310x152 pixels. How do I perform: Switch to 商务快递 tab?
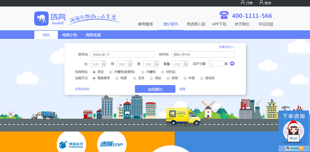pos(93,35)
